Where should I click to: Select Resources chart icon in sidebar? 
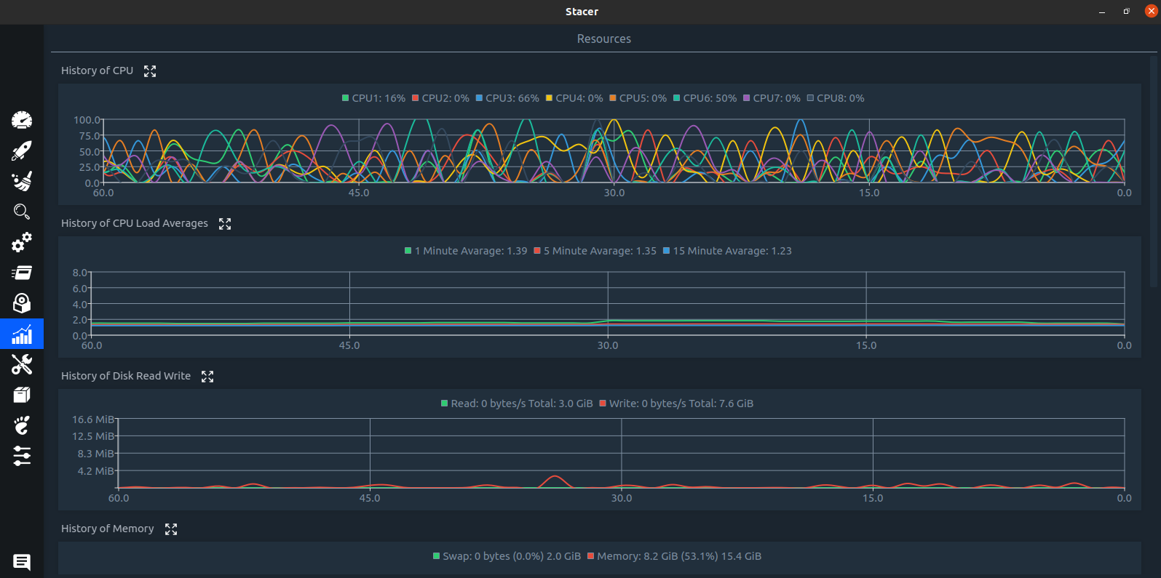(22, 334)
